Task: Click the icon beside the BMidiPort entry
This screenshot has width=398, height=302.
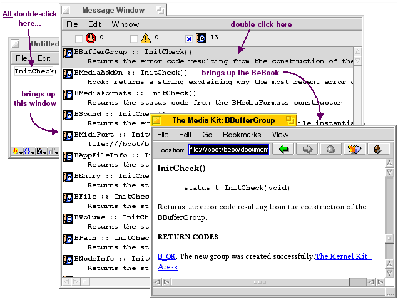Action: (68, 136)
